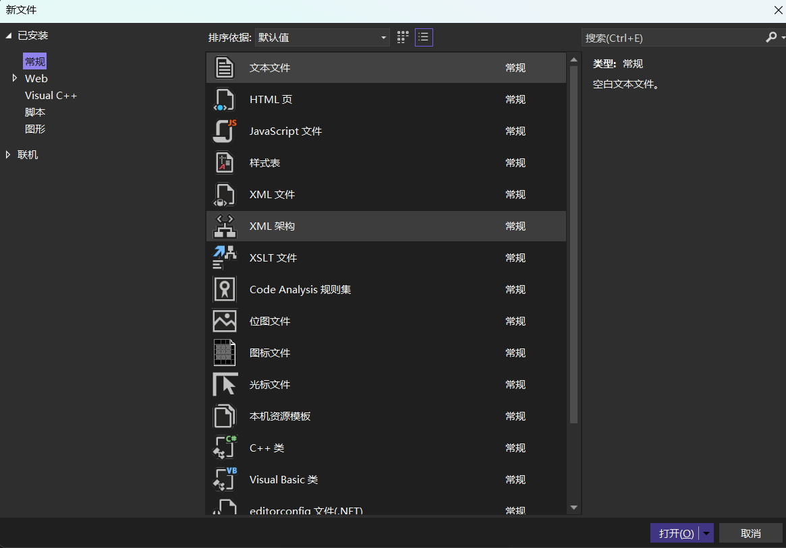Select the C++ 类 template icon
The image size is (786, 548).
(225, 448)
